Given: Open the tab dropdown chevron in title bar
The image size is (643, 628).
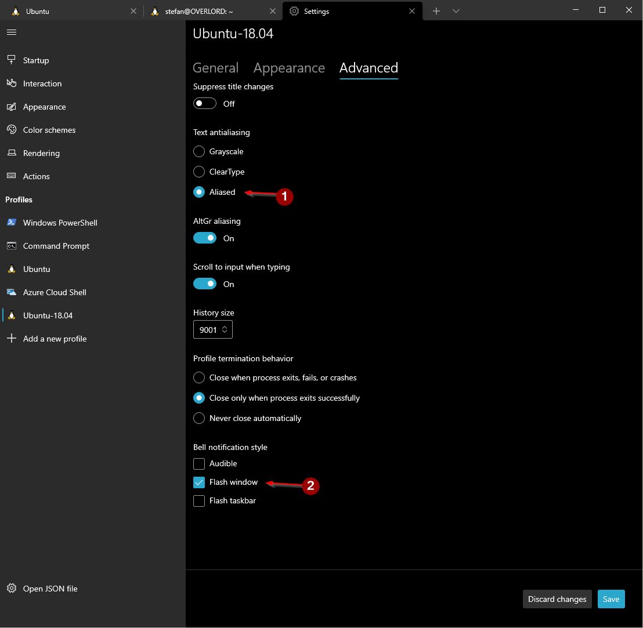Looking at the screenshot, I should point(456,11).
